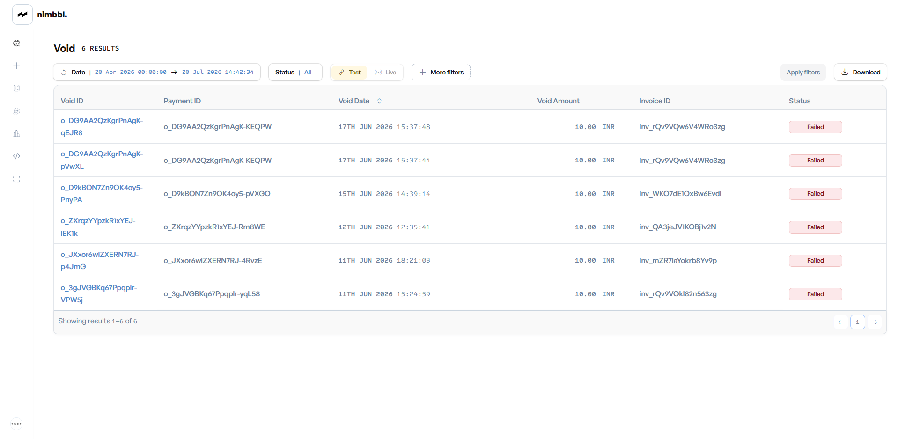Open void o_ZXrqzYYpzkR1xYEJ-IEK1k link
Viewport: 898px width, 439px height.
click(98, 227)
